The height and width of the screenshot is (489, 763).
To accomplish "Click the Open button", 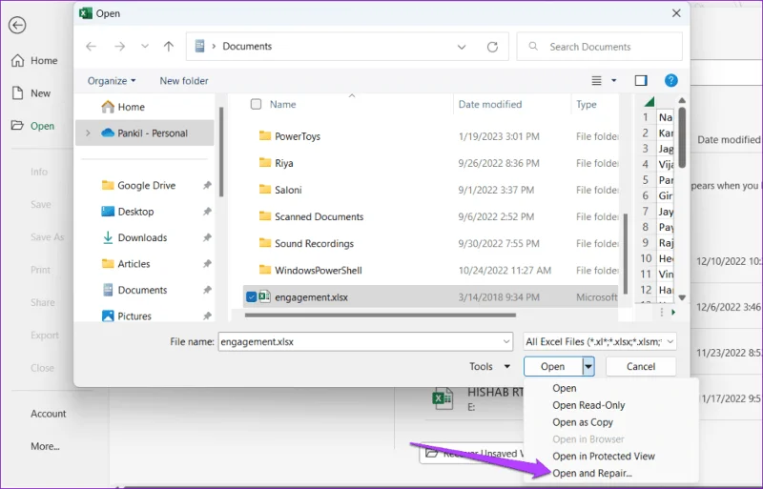I will [x=553, y=366].
